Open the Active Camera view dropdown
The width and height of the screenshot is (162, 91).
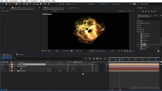tap(102, 51)
